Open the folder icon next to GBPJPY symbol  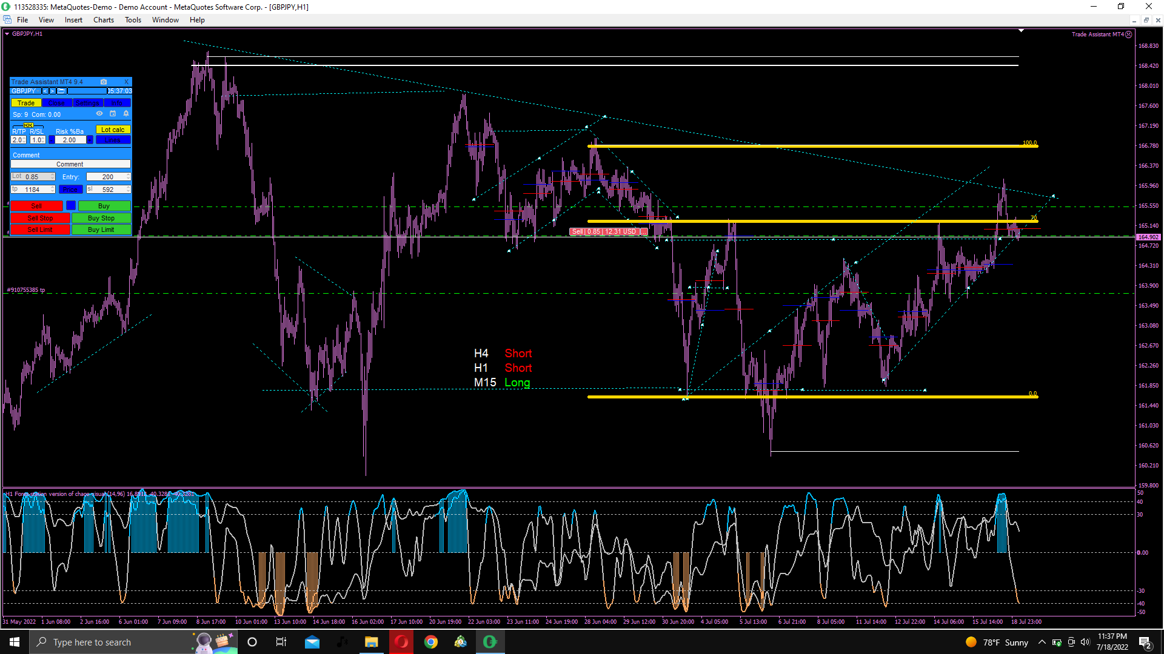coord(61,91)
